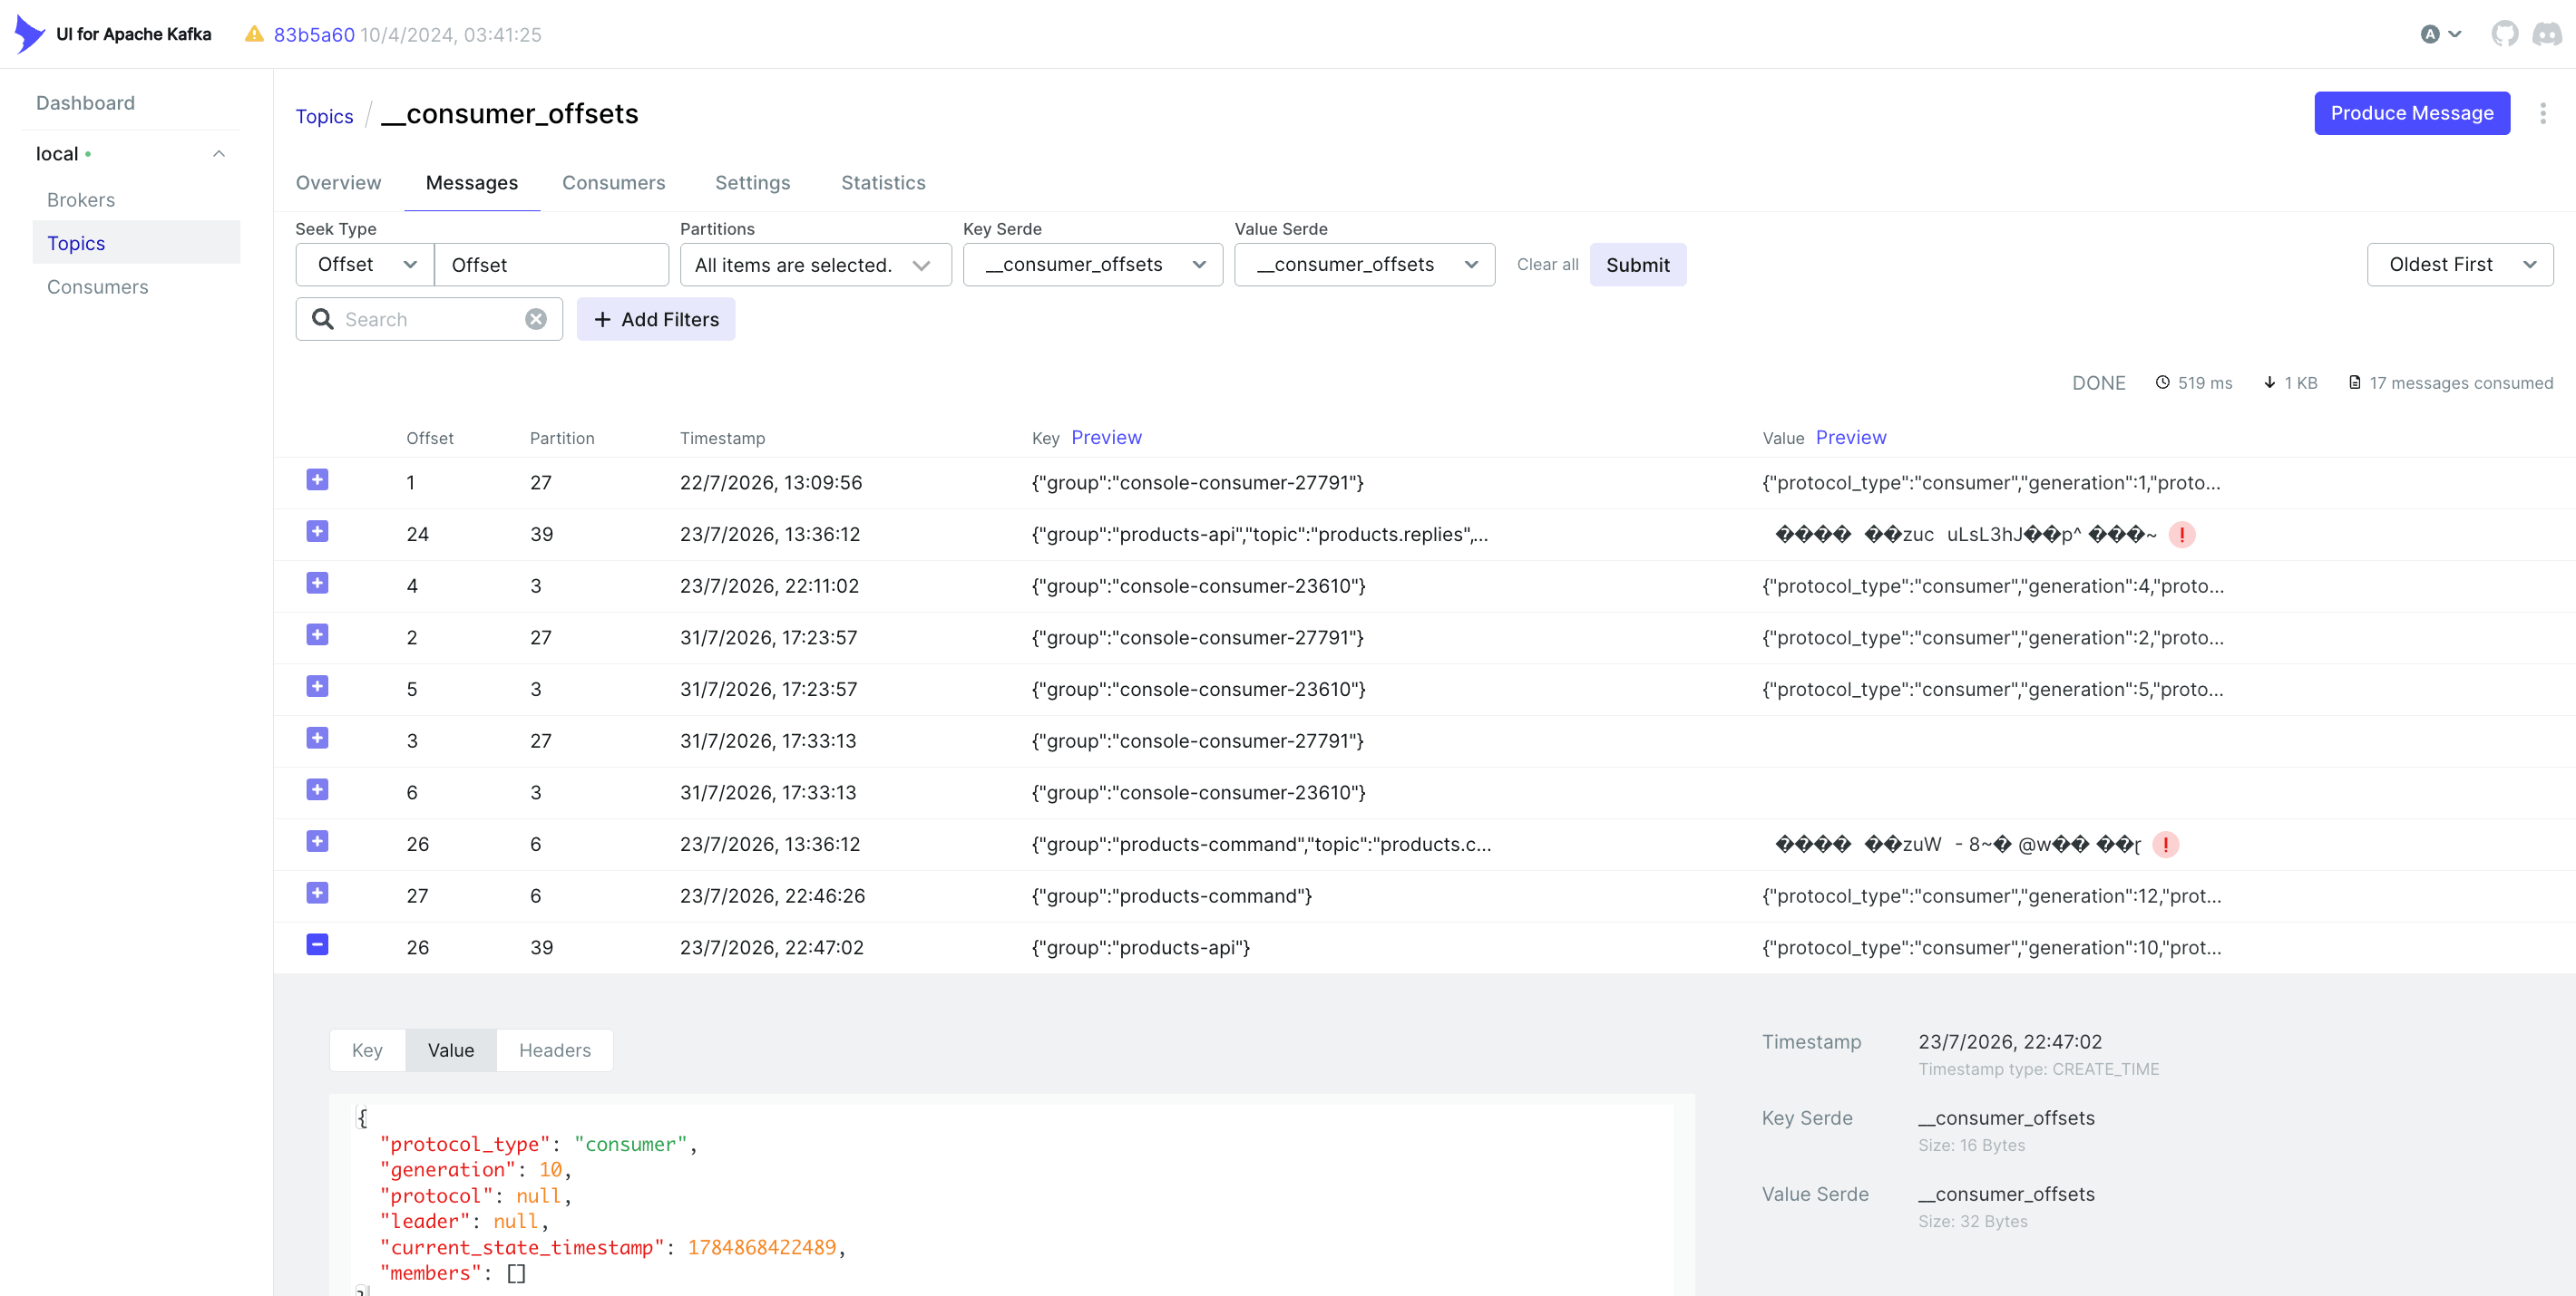
Task: Expand message row with offset 26 partition 6
Action: click(x=317, y=841)
